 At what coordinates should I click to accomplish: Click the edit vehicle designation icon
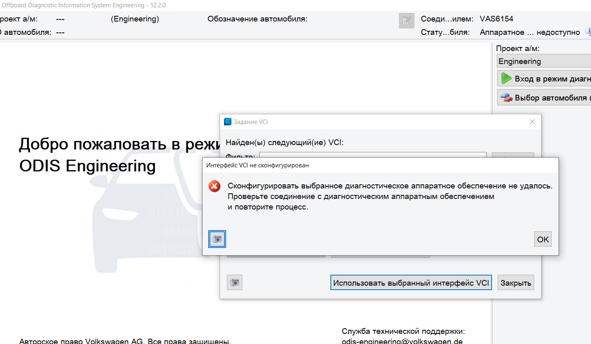coord(406,21)
